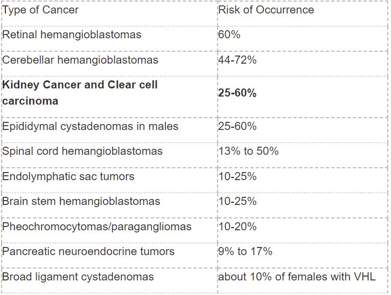Click the 10-25% value for Endolymphatic sac tumors

[x=237, y=176]
